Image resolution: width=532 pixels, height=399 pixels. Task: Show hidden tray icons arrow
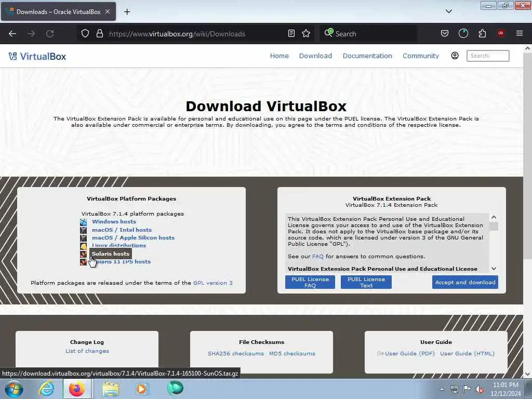442,390
